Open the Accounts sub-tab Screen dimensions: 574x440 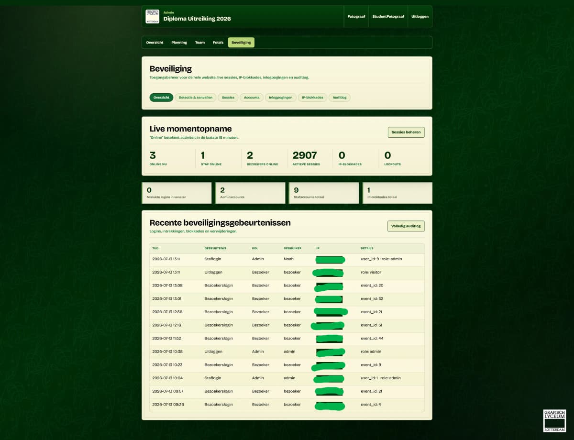pyautogui.click(x=252, y=98)
